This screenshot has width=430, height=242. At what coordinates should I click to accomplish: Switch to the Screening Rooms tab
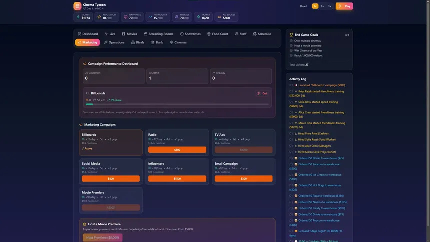click(158, 34)
